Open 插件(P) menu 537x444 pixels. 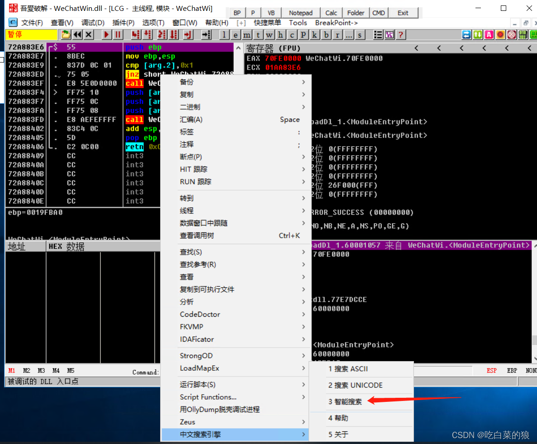[124, 23]
